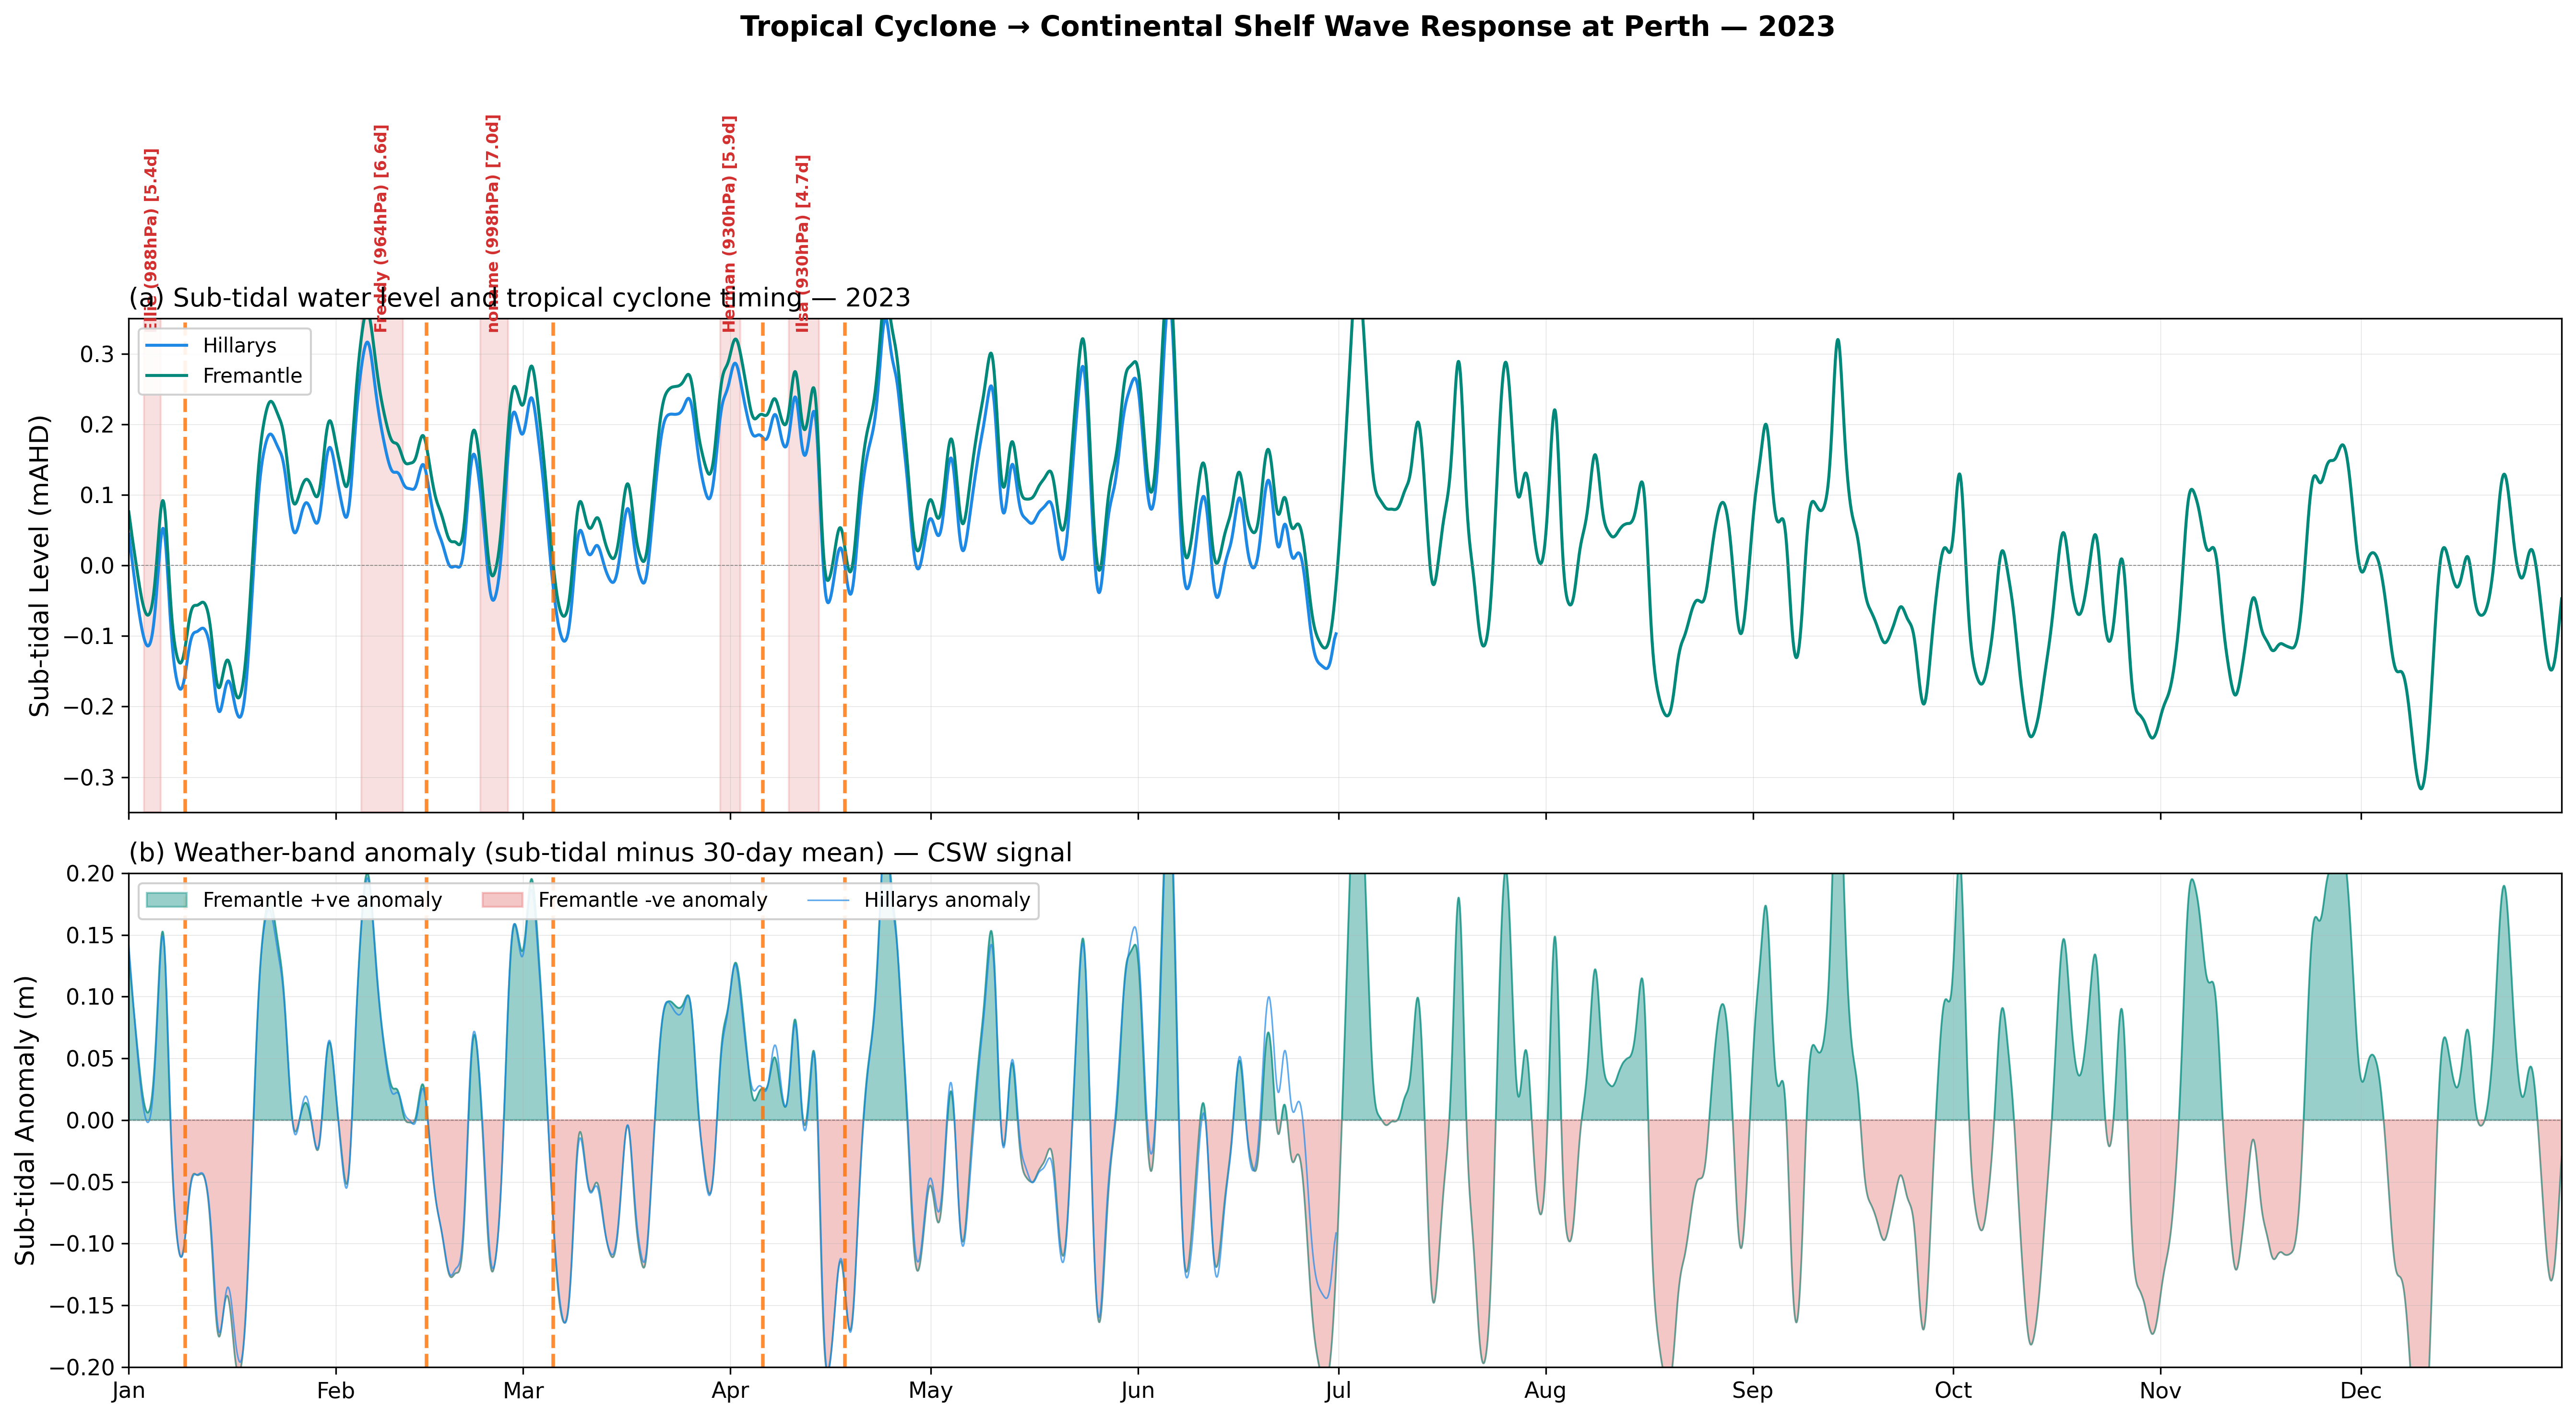Screen dimensions: 2576x1417
Task: Click the red 'Ilsa (930hPa) [4.7d]' cyclone label
Action: click(803, 244)
